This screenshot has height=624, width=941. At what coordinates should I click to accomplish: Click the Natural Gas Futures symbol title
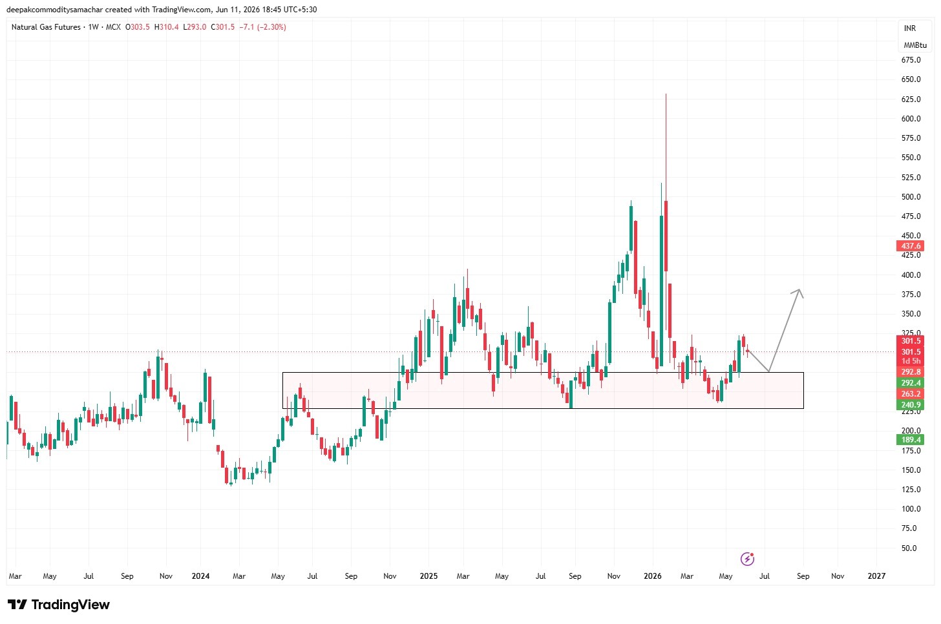[46, 27]
